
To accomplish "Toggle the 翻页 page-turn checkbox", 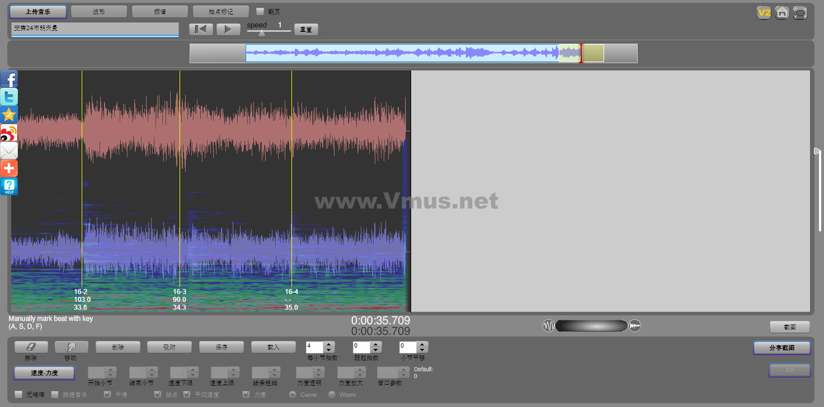I will [260, 11].
